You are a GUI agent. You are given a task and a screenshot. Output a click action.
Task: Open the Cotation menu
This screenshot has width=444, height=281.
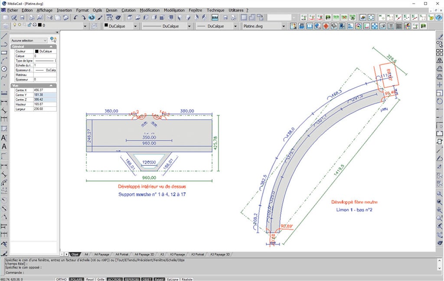pyautogui.click(x=128, y=10)
